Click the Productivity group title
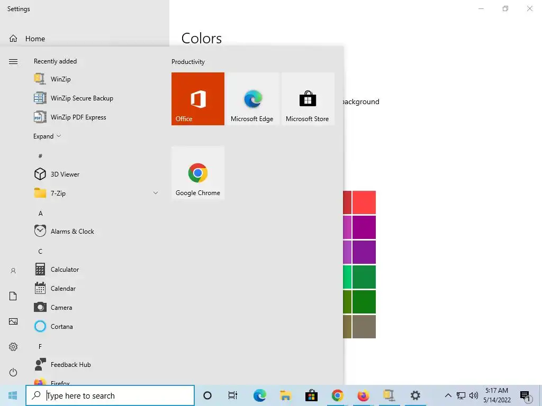This screenshot has width=542, height=406. (x=188, y=62)
